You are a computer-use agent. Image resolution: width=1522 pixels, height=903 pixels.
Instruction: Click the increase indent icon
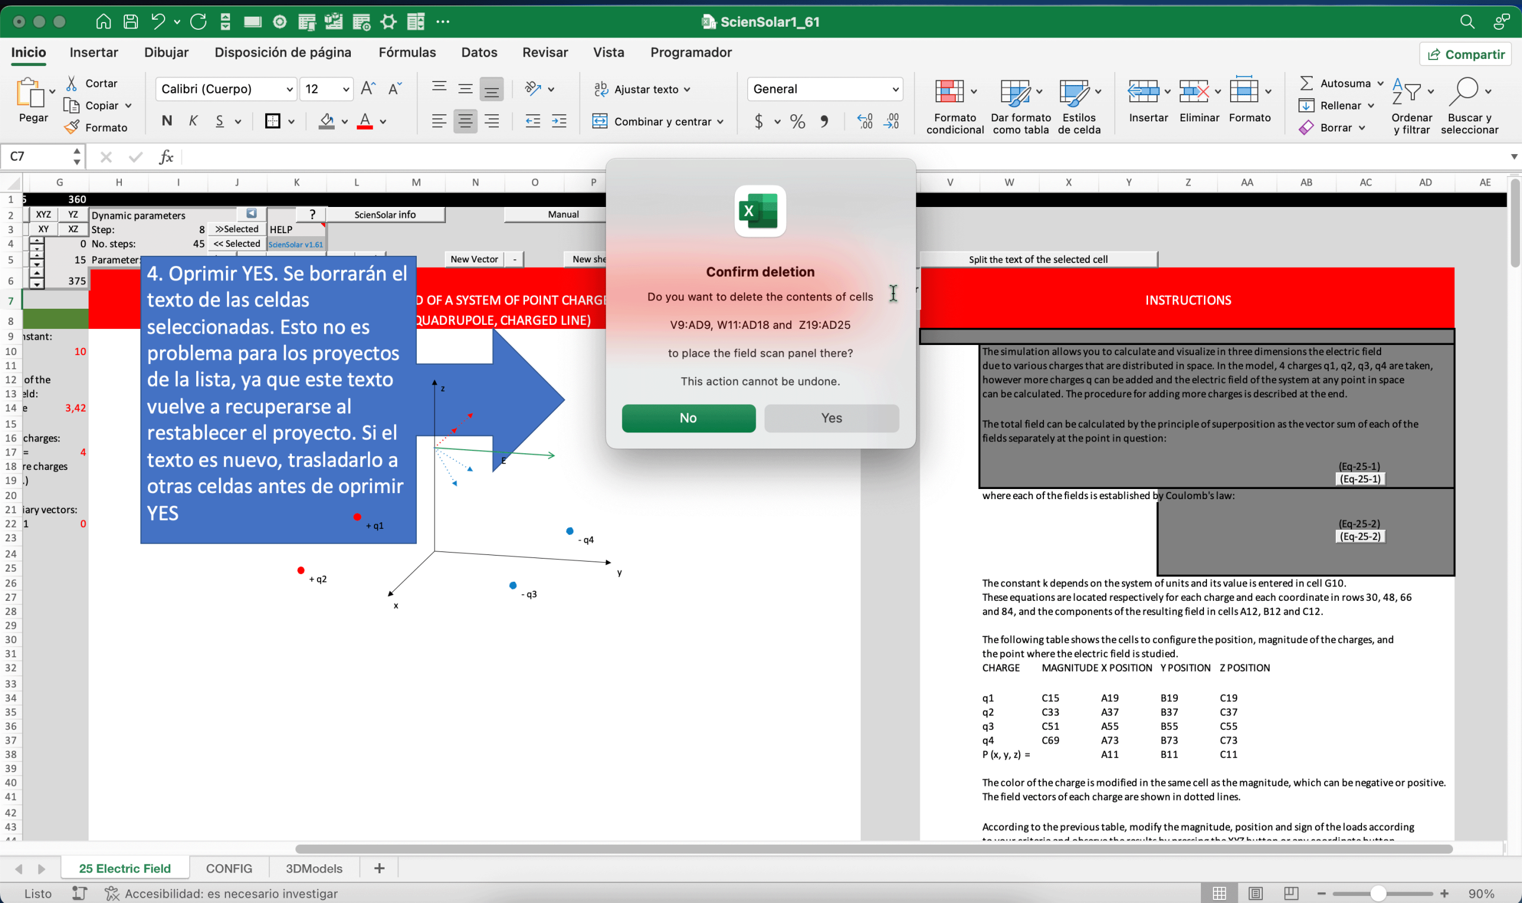pos(559,121)
